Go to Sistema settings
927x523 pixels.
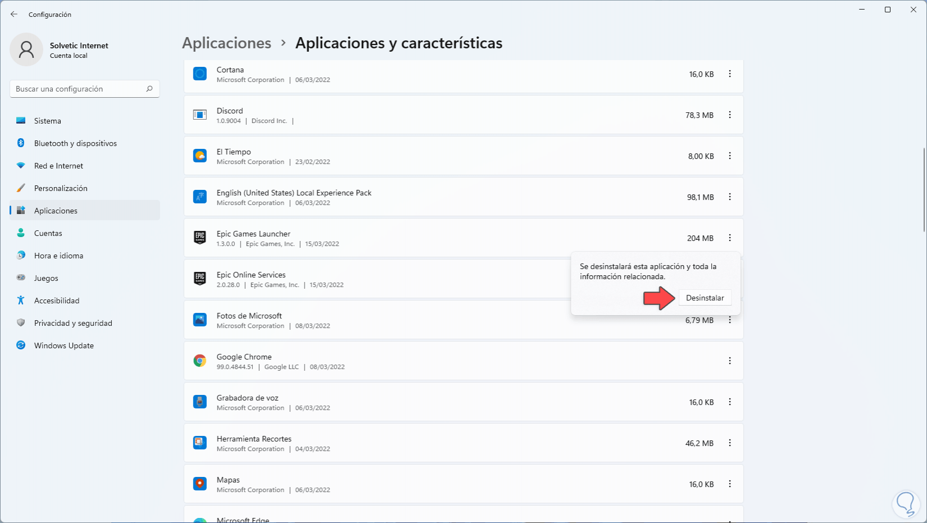[85, 121]
